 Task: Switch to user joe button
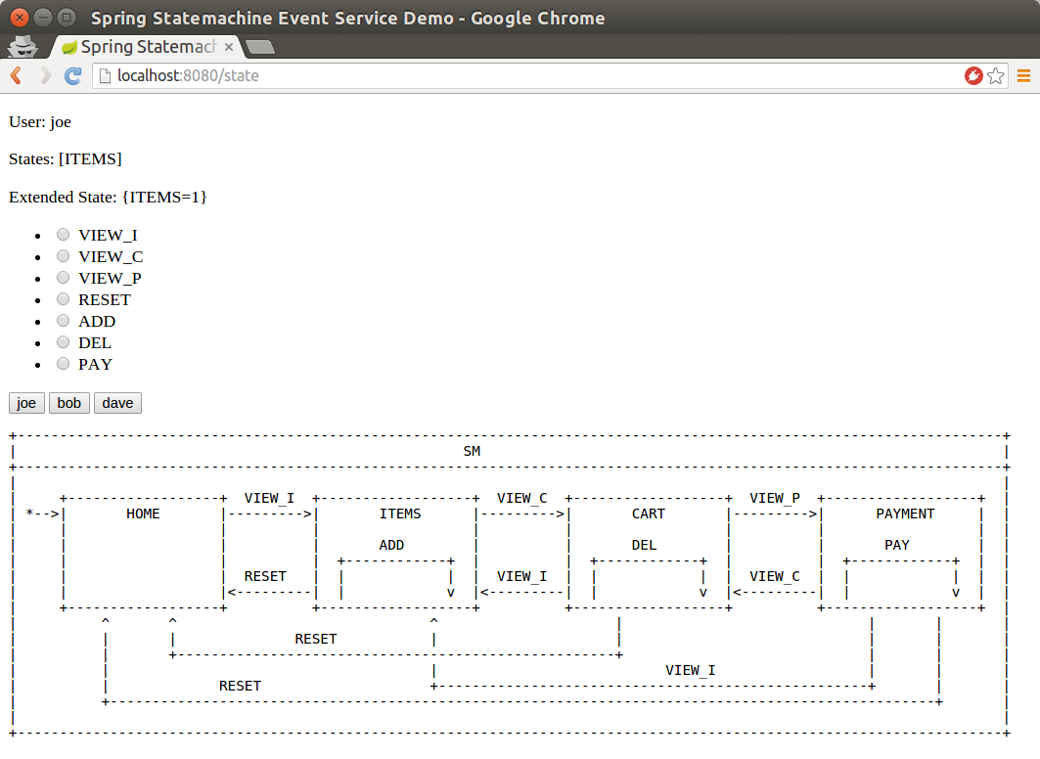tap(26, 403)
